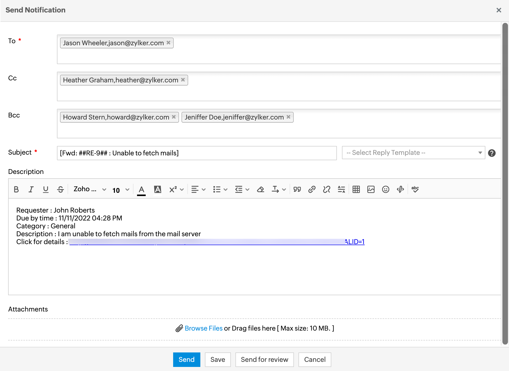Remove Jason Wheeler from To field
This screenshot has width=509, height=371.
(x=168, y=43)
